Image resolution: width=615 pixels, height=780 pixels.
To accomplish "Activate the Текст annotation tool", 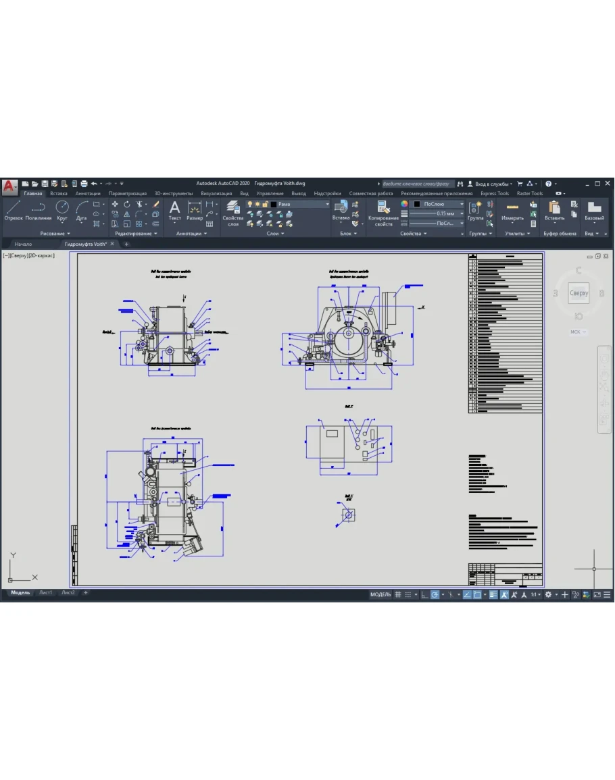I will click(x=174, y=210).
